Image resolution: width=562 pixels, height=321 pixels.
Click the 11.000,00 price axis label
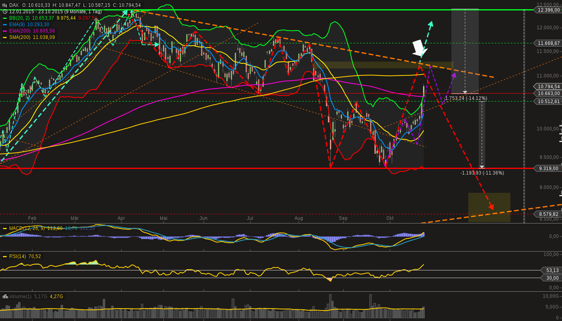[548, 76]
